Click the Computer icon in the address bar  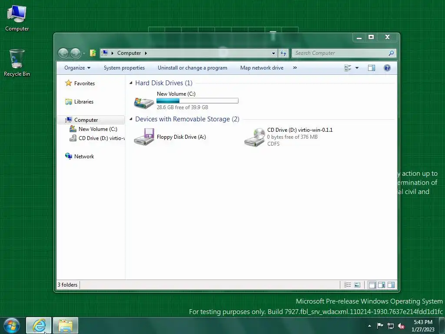(105, 53)
